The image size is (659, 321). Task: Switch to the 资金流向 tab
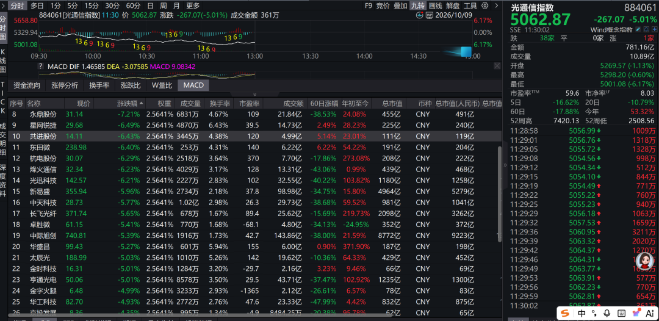[x=27, y=85]
